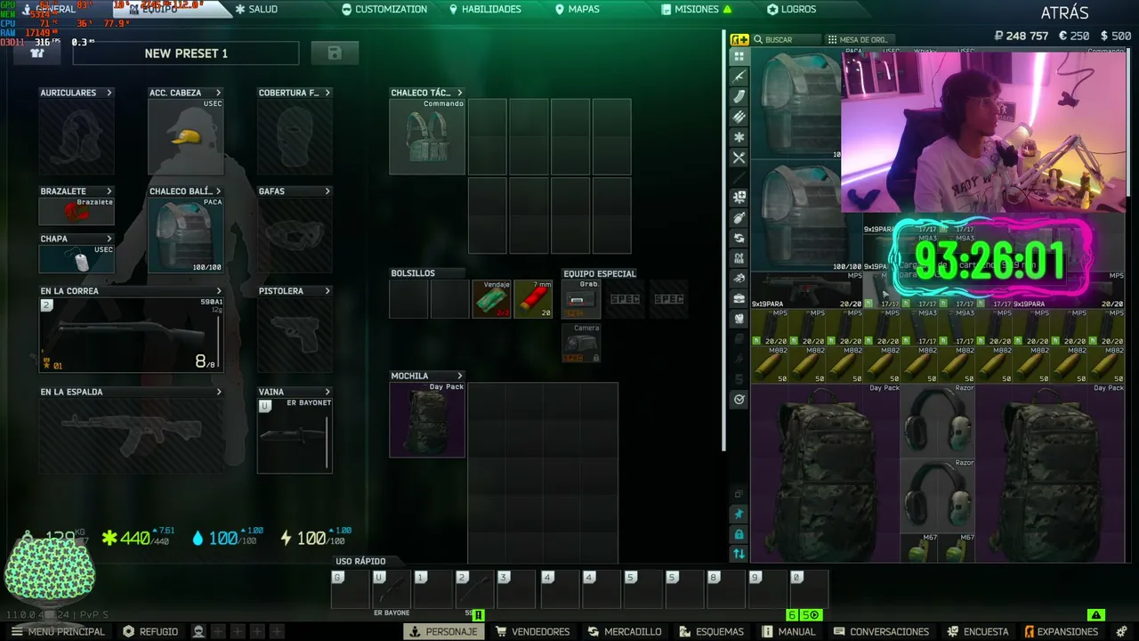Select the Commando tactical rig
The width and height of the screenshot is (1139, 641).
click(x=427, y=136)
